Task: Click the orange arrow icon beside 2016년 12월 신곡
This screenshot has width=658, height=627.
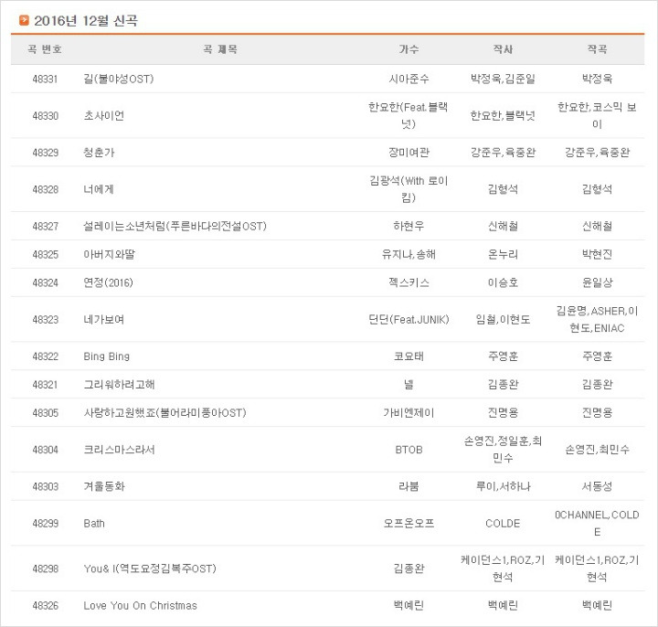Action: (x=25, y=20)
